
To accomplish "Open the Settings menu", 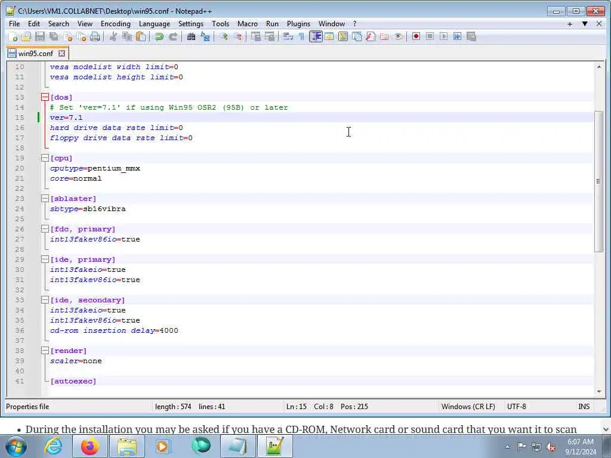I will click(191, 24).
